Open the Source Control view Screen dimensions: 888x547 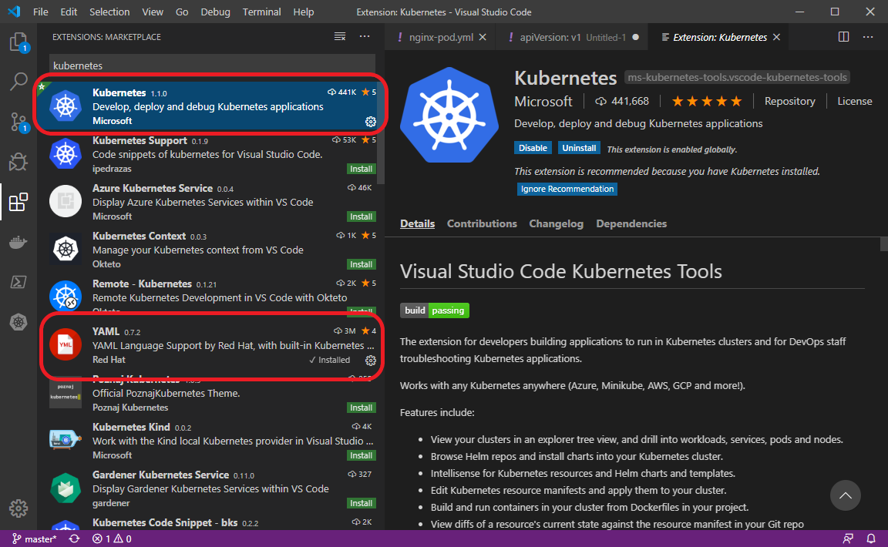click(x=18, y=122)
